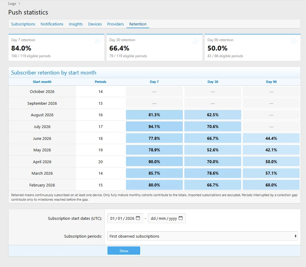Click the Periods column header
This screenshot has height=267, width=306.
[x=100, y=82]
